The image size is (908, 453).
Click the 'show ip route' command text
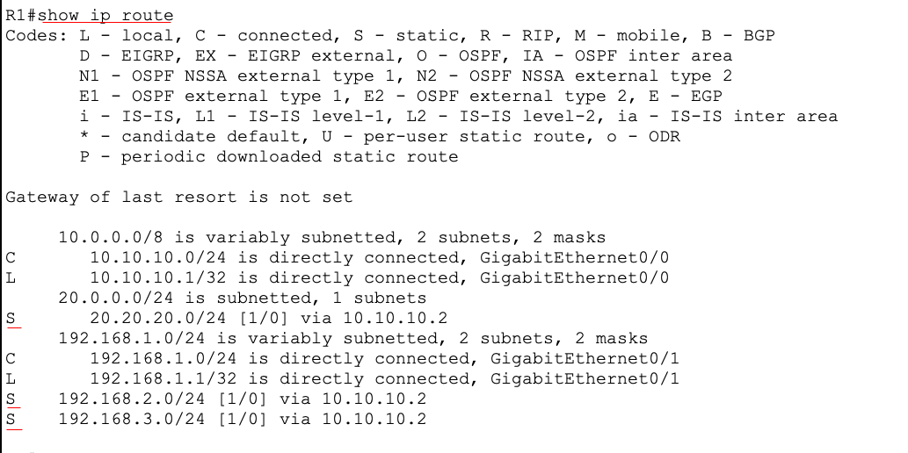tap(105, 16)
